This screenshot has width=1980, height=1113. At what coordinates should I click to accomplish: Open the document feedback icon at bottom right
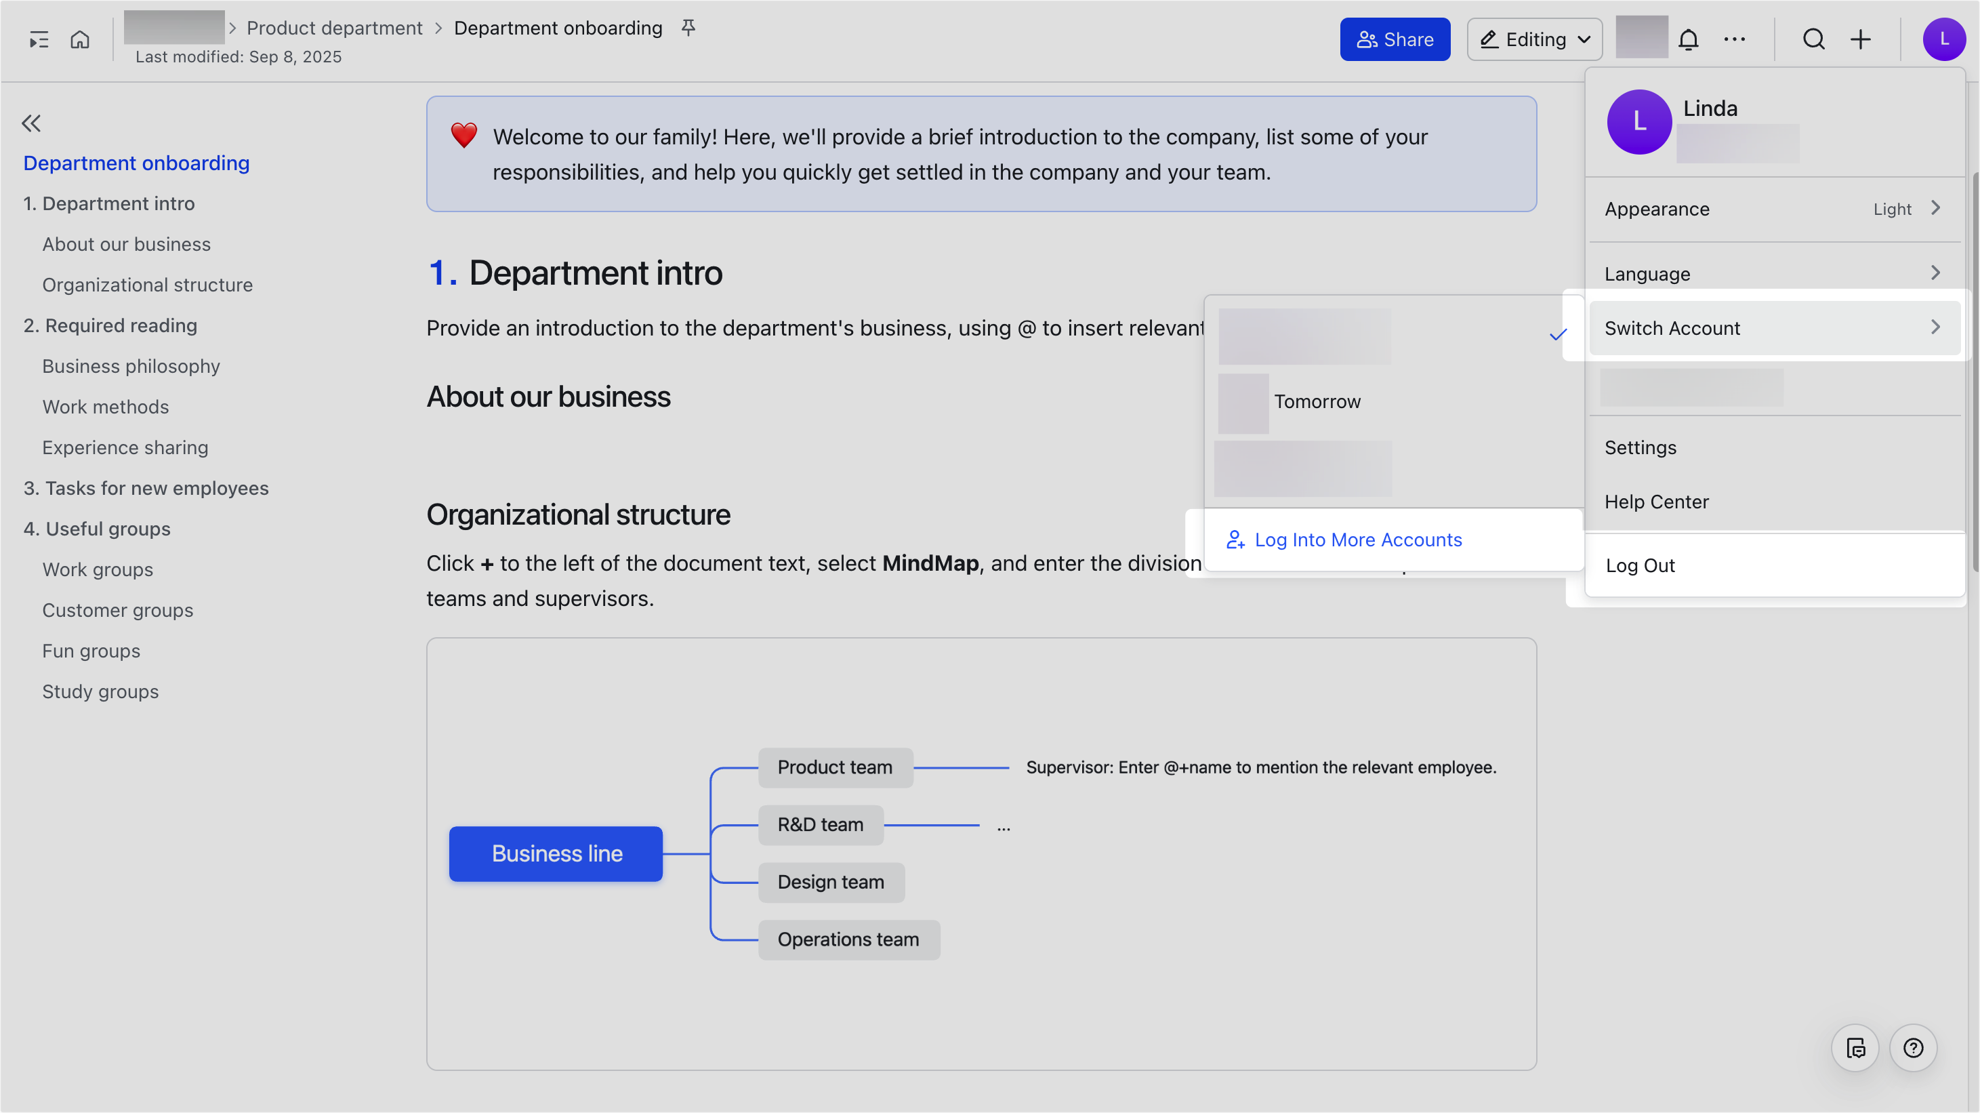pyautogui.click(x=1856, y=1049)
